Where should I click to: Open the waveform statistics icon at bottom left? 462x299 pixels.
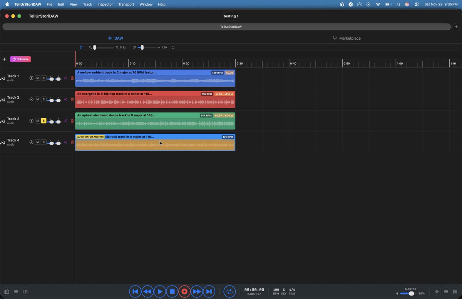pyautogui.click(x=7, y=292)
